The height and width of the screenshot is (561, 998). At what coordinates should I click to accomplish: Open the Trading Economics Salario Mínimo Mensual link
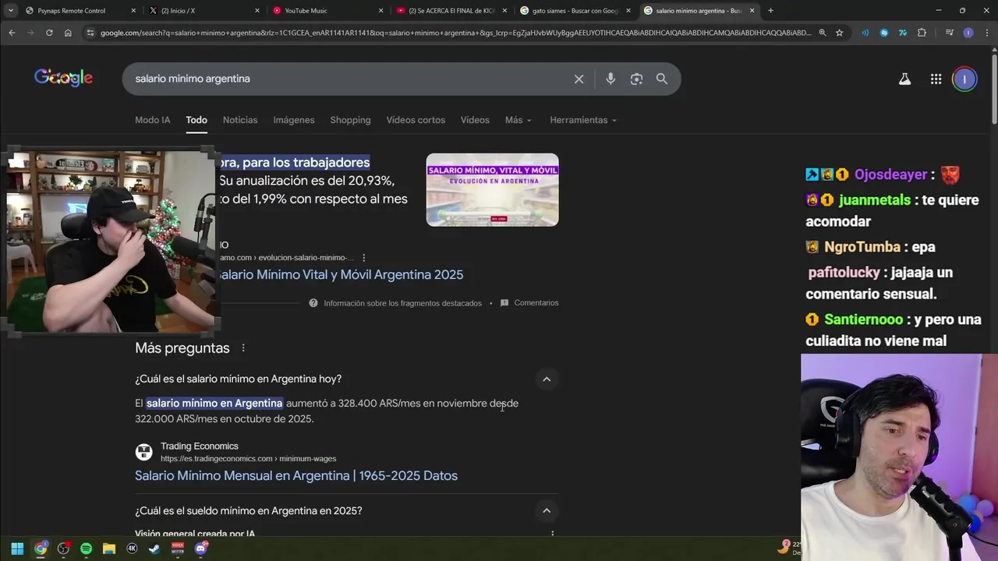click(x=296, y=476)
